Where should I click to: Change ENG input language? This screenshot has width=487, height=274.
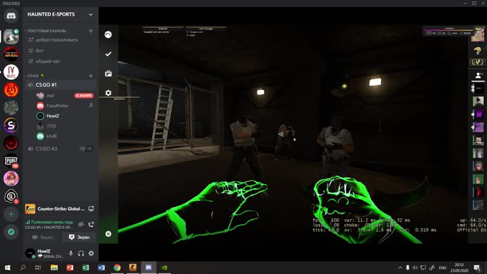click(x=443, y=268)
